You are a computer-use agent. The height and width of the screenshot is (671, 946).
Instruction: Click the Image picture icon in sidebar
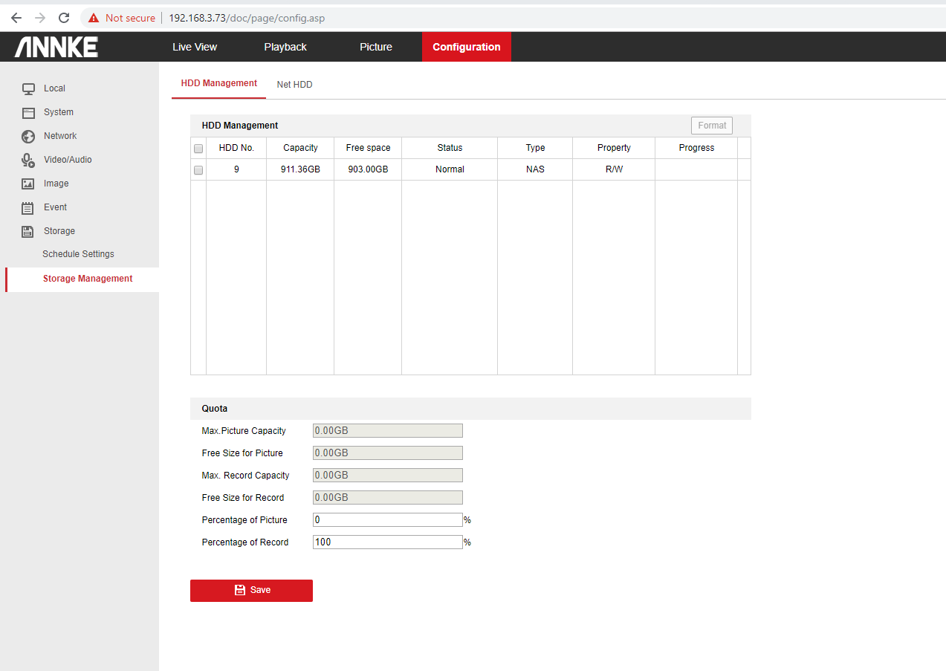tap(28, 184)
